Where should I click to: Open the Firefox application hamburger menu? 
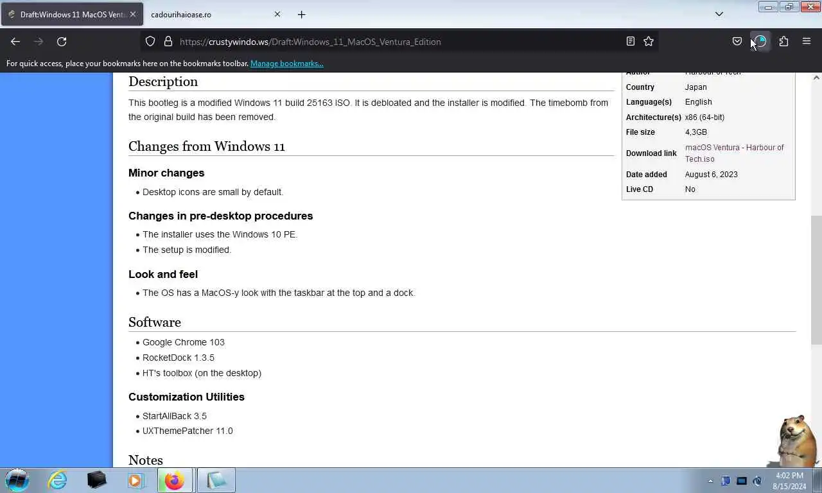click(807, 42)
